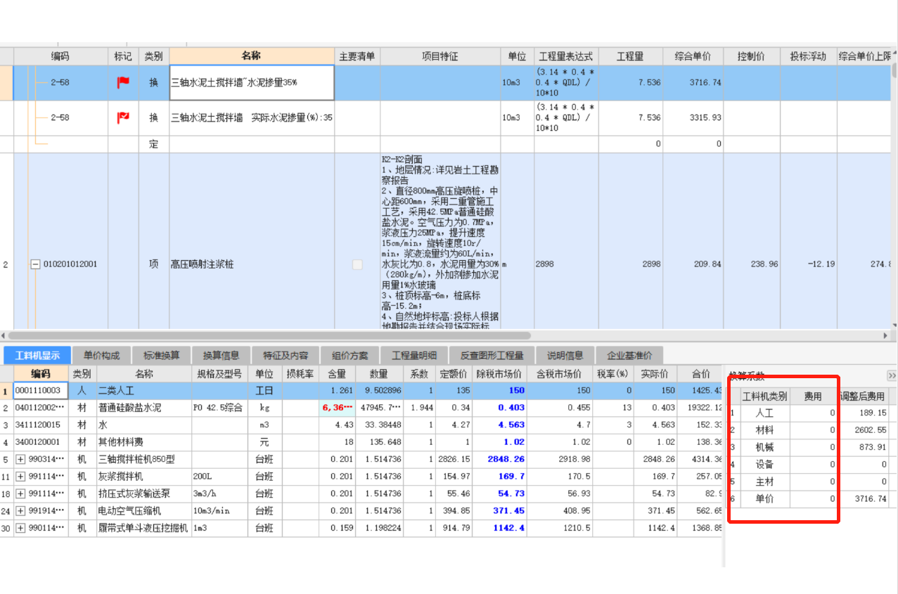Click the market price 1142.4 cell
Screen dimensions: 898x594
[499, 528]
